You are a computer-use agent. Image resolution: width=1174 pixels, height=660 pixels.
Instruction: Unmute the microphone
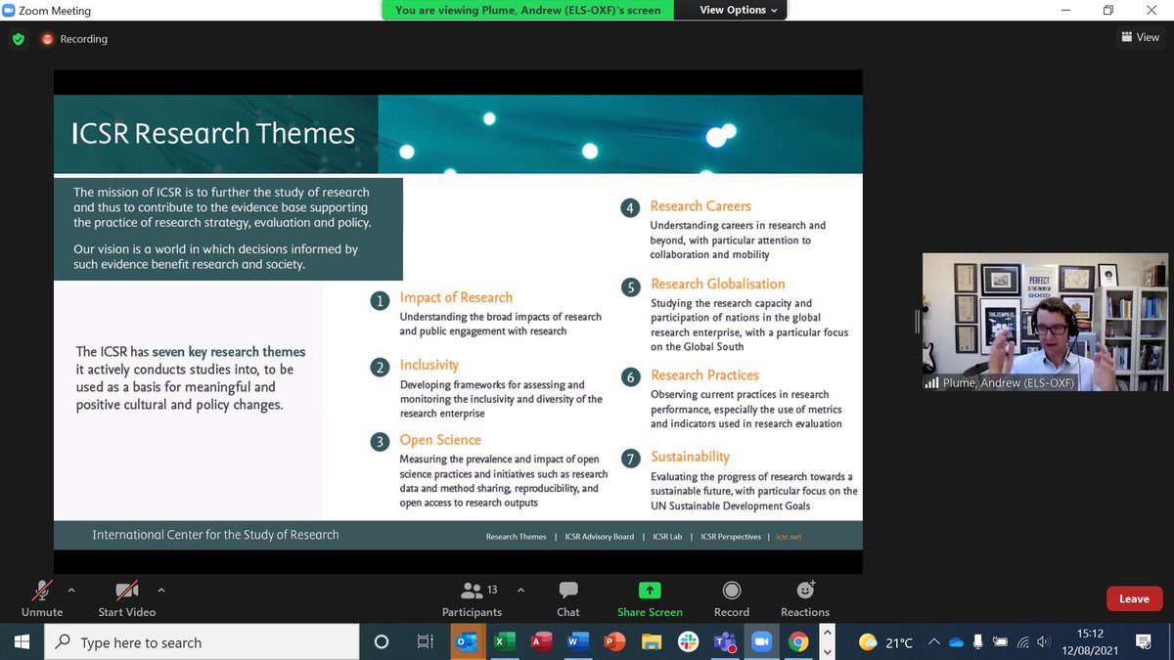pyautogui.click(x=42, y=597)
